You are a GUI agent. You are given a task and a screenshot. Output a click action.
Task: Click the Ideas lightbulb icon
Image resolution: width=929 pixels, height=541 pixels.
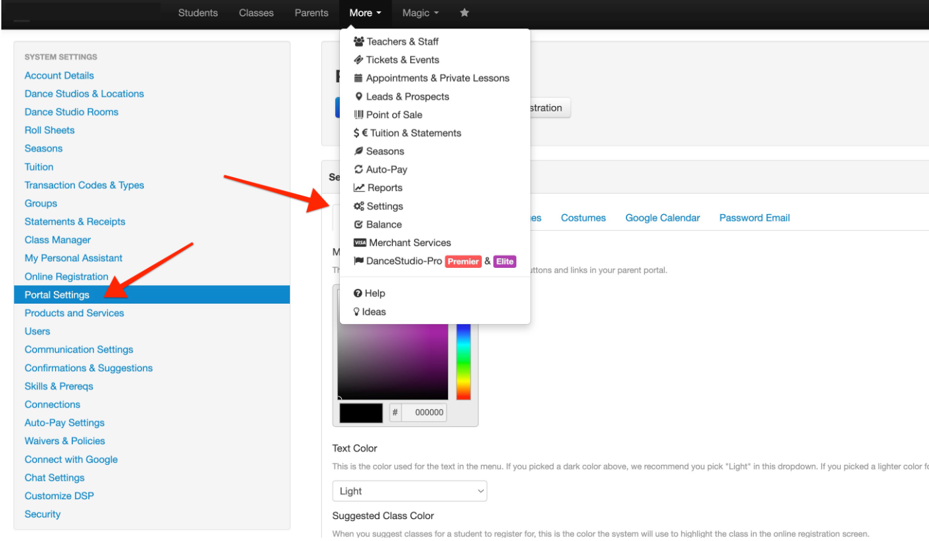click(357, 312)
